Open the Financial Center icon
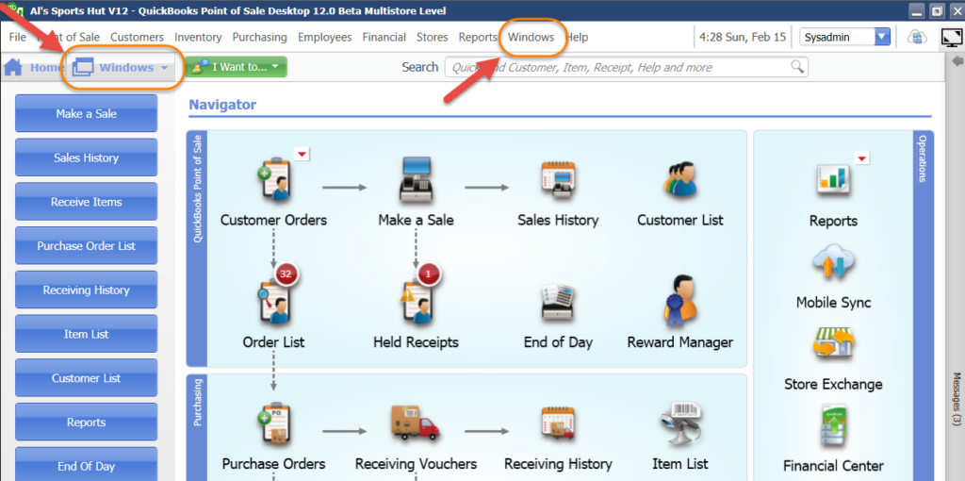This screenshot has width=965, height=481. click(x=834, y=426)
